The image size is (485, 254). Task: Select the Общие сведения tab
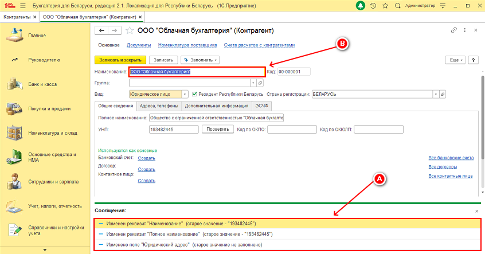[x=116, y=106]
